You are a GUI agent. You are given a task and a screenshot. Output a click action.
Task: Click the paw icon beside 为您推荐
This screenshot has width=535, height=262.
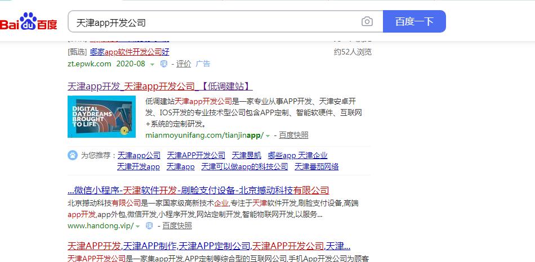pyautogui.click(x=73, y=155)
